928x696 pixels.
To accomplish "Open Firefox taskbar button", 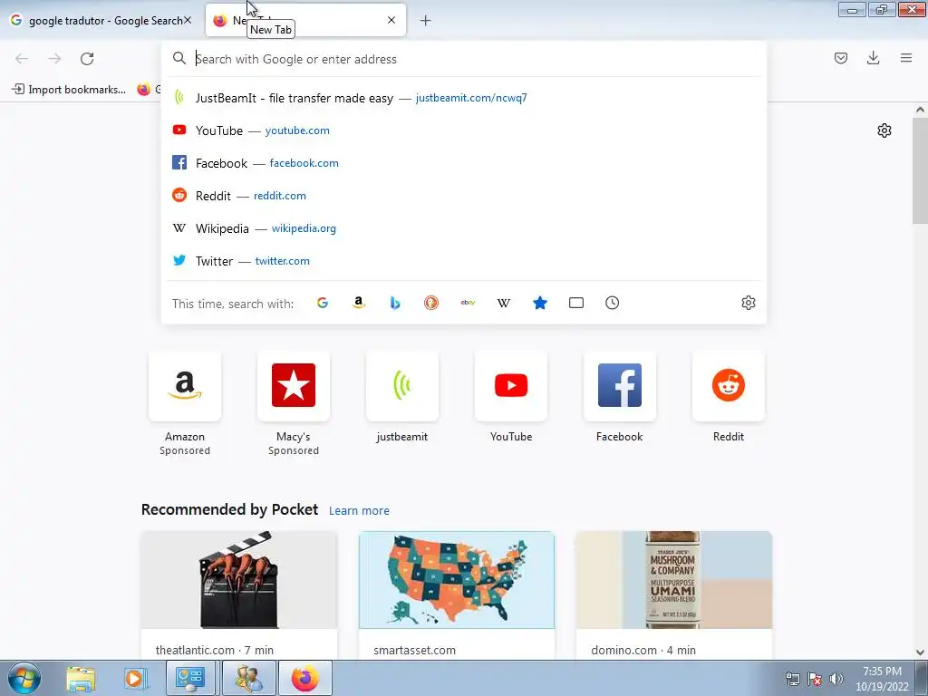I will click(304, 678).
